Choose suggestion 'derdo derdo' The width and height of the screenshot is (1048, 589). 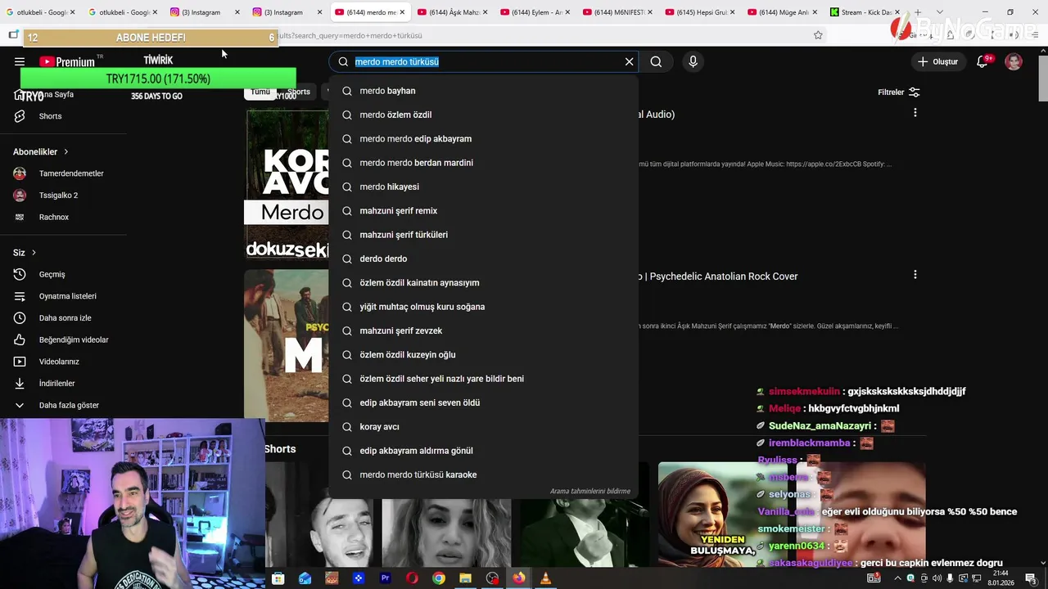(483, 259)
